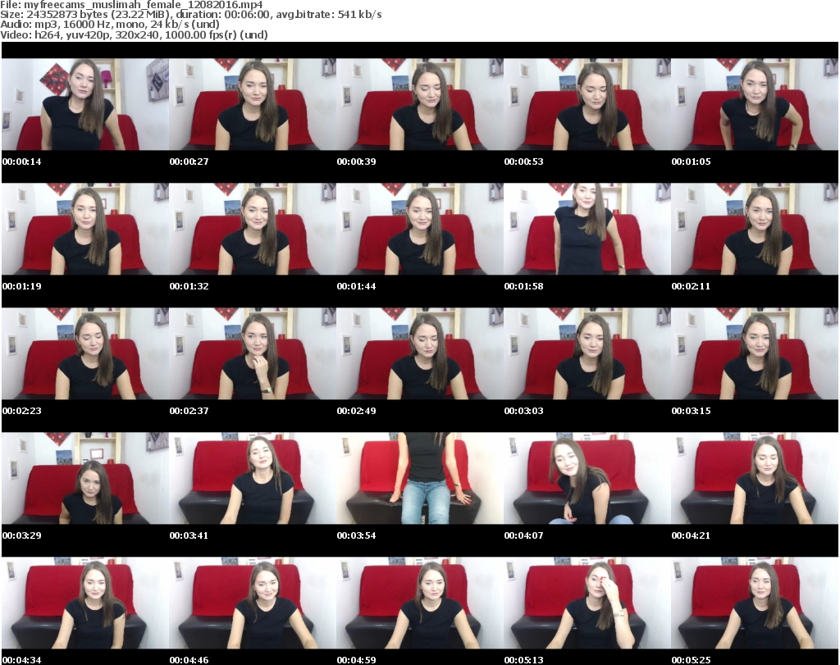This screenshot has width=840, height=665.
Task: Click the Size and duration info line
Action: [x=190, y=15]
